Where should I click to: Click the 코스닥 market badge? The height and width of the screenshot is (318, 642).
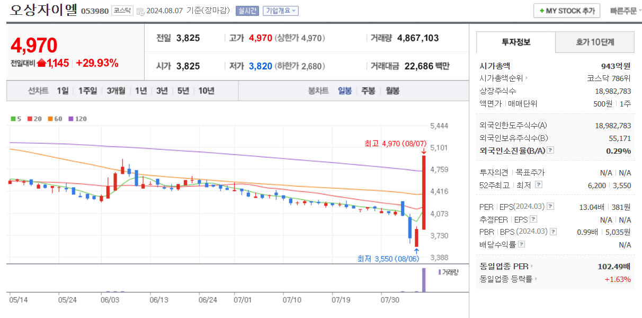pyautogui.click(x=122, y=11)
